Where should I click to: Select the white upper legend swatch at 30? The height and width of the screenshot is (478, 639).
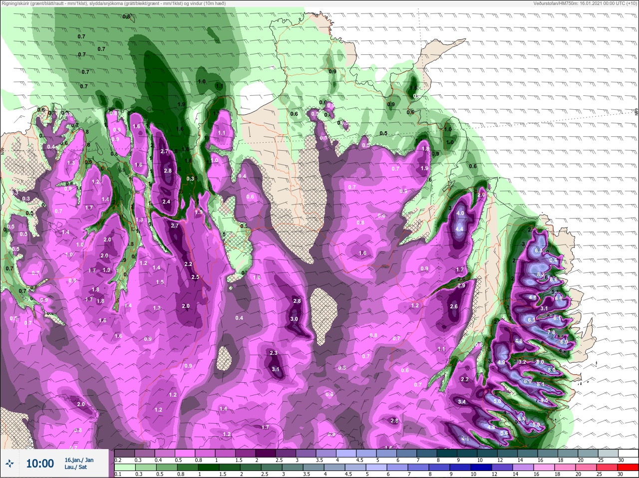[x=629, y=453]
